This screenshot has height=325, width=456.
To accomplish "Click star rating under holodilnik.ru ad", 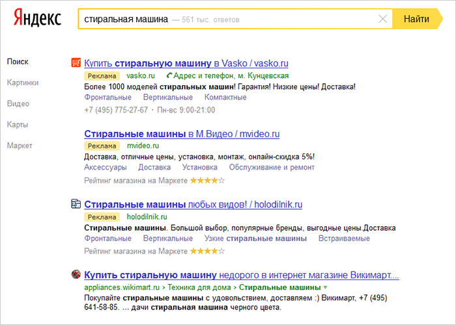I will tap(207, 252).
